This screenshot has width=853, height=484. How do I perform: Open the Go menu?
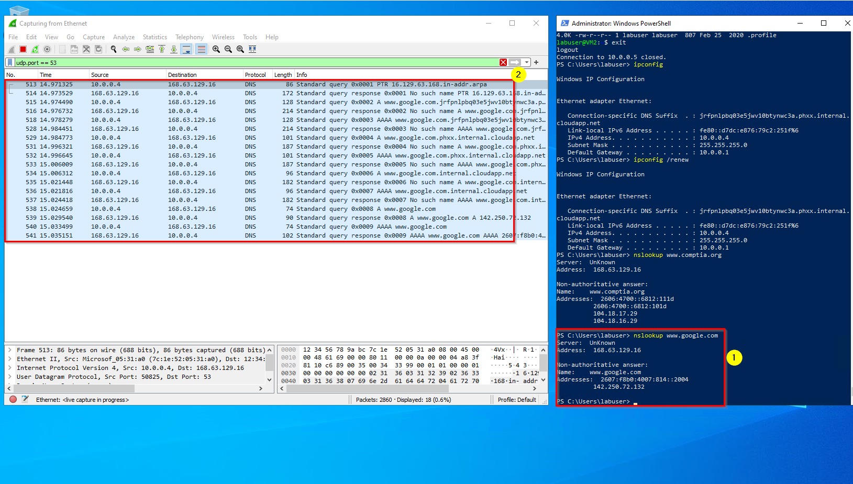tap(70, 37)
